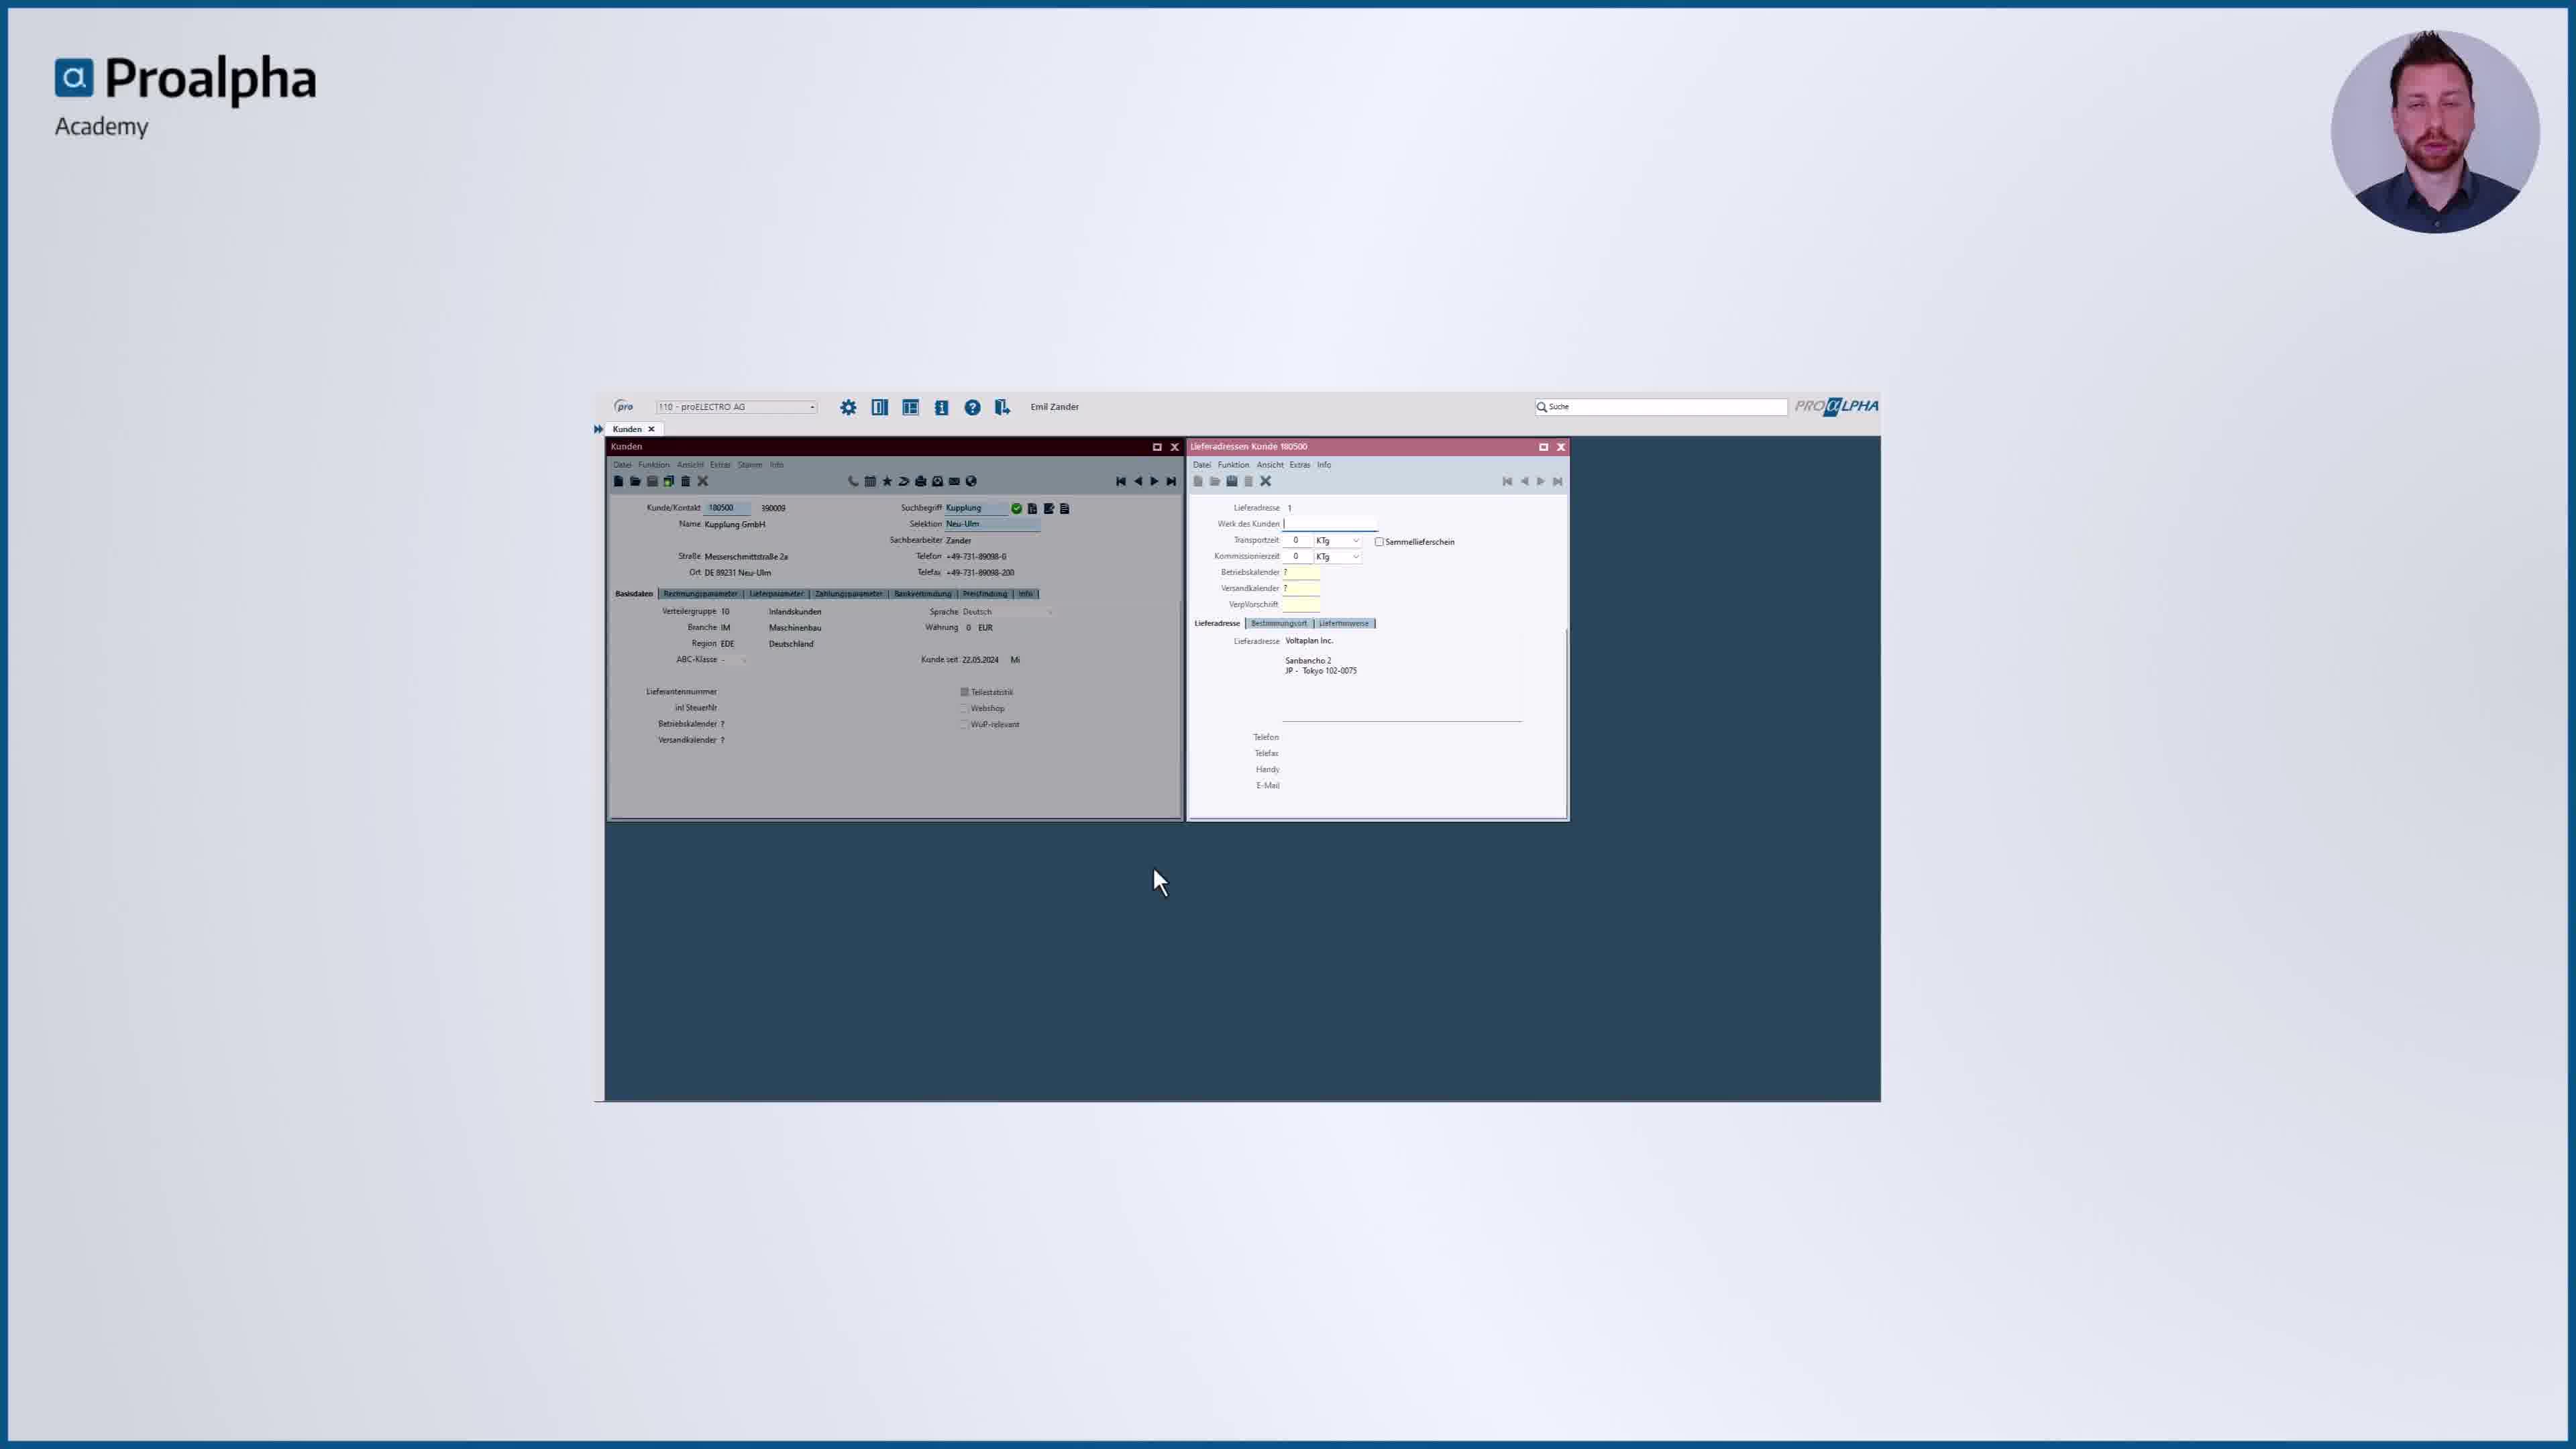Click the trash delete icon in Kunden toolbar
This screenshot has height=1449, width=2576.
[x=685, y=481]
